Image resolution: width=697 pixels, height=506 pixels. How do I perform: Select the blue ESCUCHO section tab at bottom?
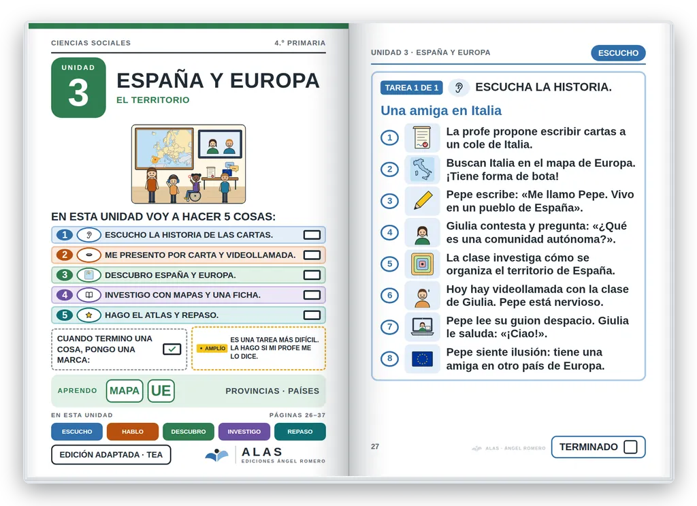[77, 432]
